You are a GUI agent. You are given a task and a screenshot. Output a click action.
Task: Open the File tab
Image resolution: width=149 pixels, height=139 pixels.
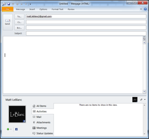(x=7, y=9)
